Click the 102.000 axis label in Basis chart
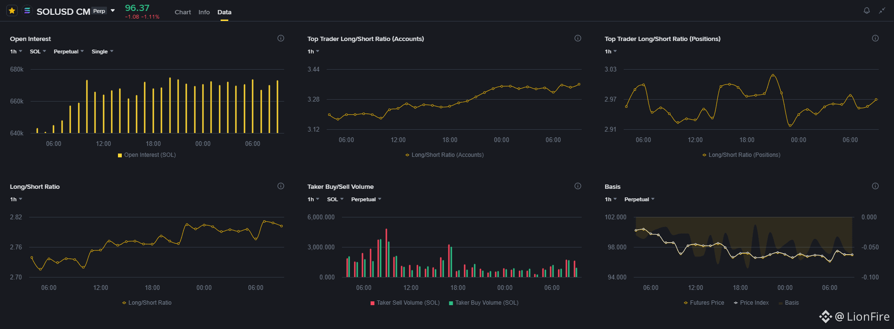Viewport: 894px width, 329px height. (616, 217)
